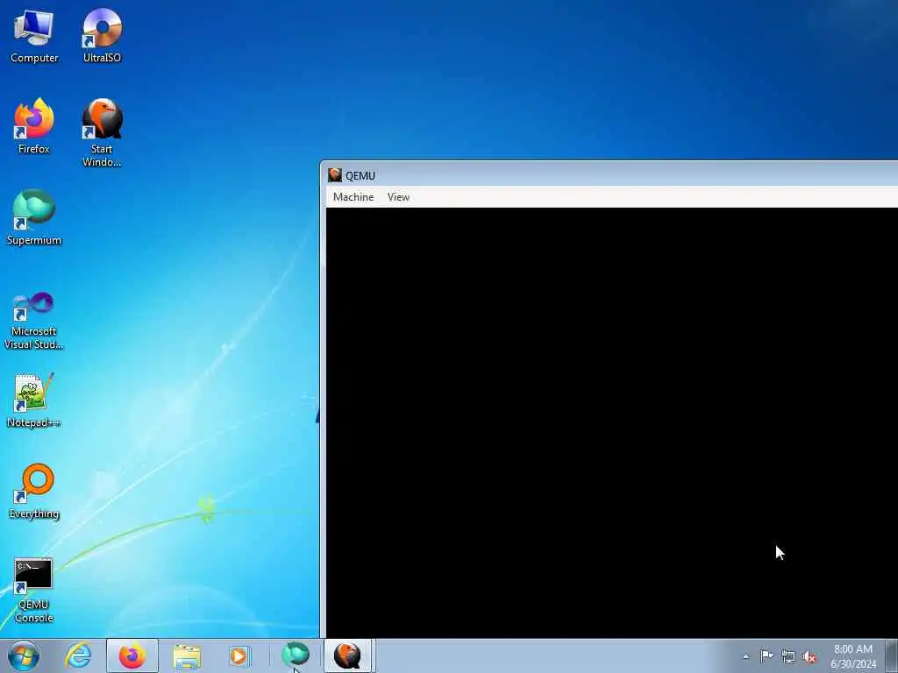Open the Windows Start menu orb
The width and height of the screenshot is (898, 673).
pyautogui.click(x=24, y=655)
